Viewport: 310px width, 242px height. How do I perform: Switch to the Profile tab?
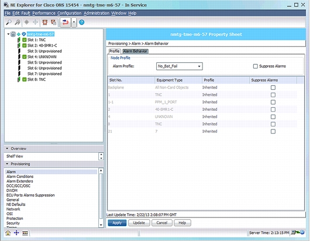pyautogui.click(x=115, y=51)
